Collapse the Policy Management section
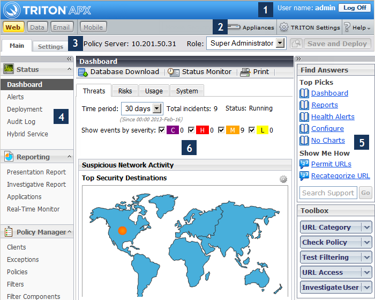 tap(69, 231)
